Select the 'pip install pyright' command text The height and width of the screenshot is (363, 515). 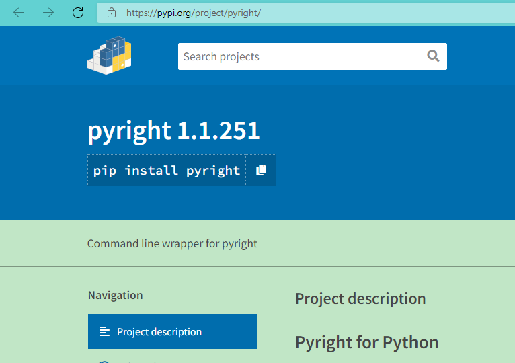167,171
